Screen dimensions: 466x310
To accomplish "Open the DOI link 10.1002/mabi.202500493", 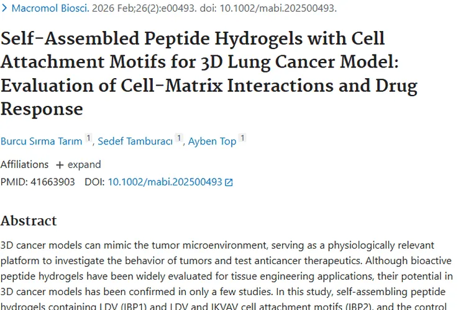I will [x=165, y=182].
